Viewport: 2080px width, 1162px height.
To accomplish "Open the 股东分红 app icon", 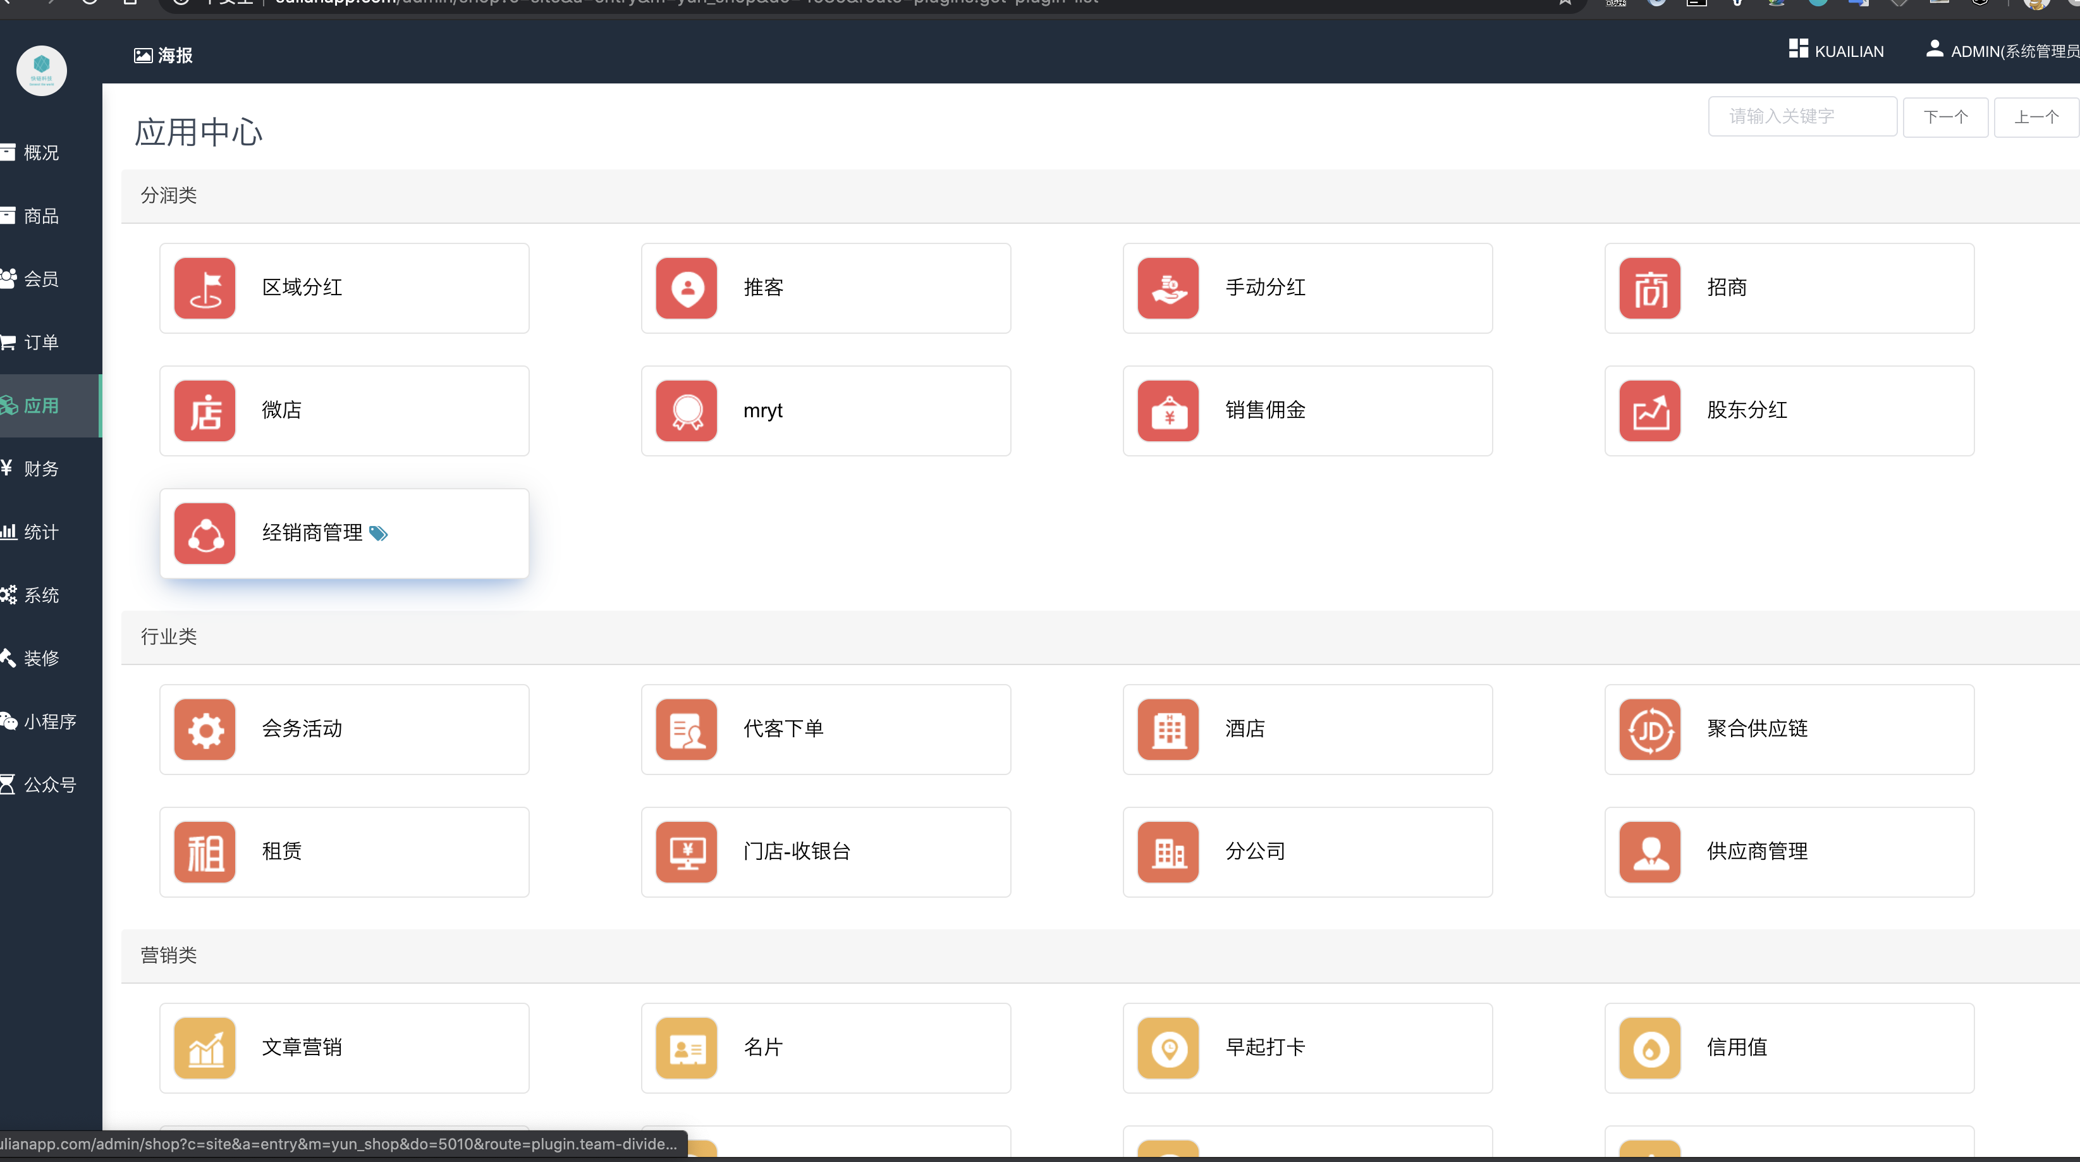I will [x=1649, y=411].
